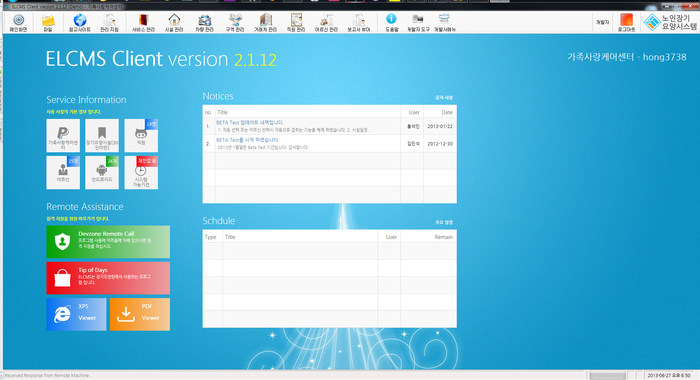Click status text 'Received Response from Remote Machine'
The height and width of the screenshot is (380, 700).
click(48, 376)
